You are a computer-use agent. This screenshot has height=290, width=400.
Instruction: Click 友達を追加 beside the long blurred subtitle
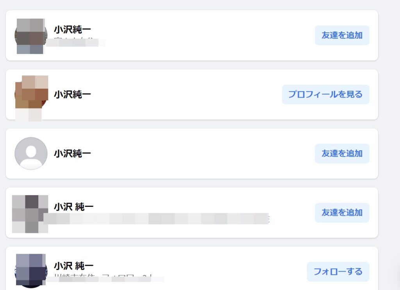342,213
